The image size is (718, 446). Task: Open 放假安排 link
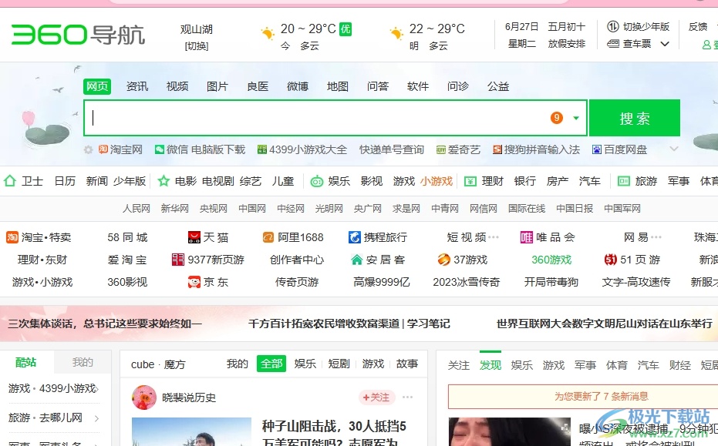(567, 44)
